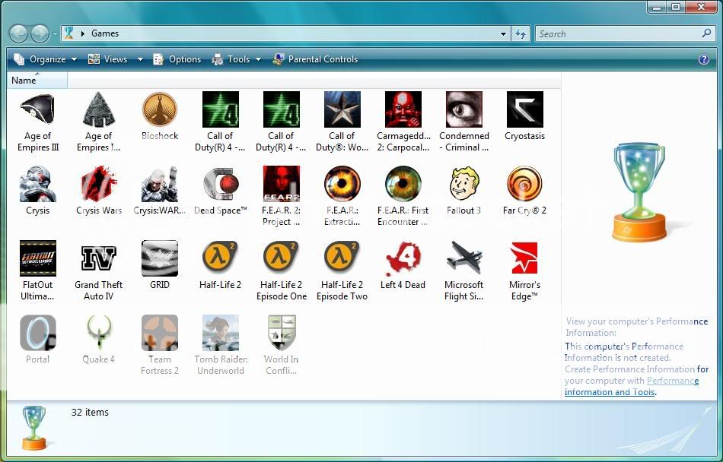Go back using the Back arrow
This screenshot has width=723, height=462.
18,33
